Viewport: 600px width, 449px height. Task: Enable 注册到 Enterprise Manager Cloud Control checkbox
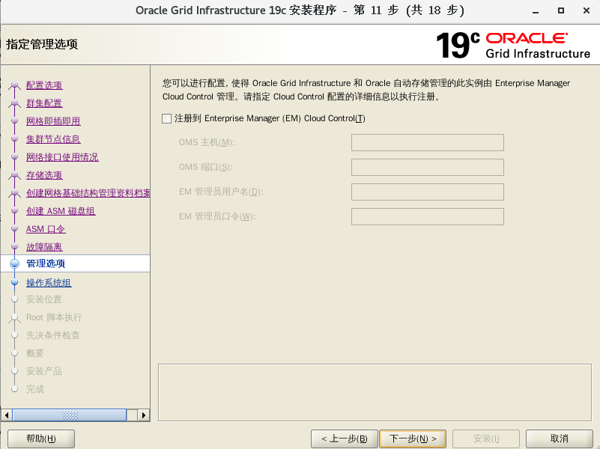tap(166, 118)
